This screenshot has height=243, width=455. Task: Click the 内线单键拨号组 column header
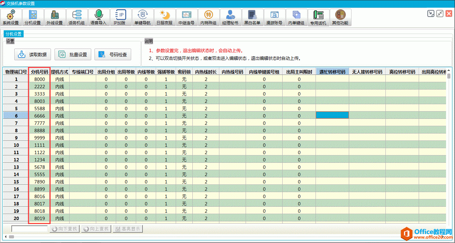coord(264,72)
